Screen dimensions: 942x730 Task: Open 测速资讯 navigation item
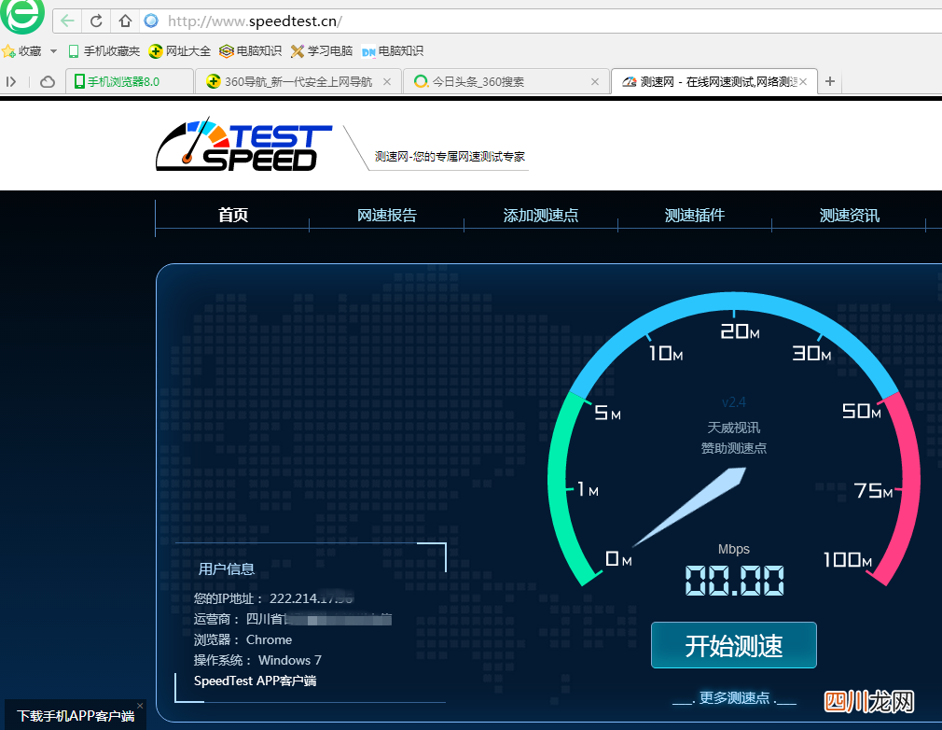click(849, 215)
